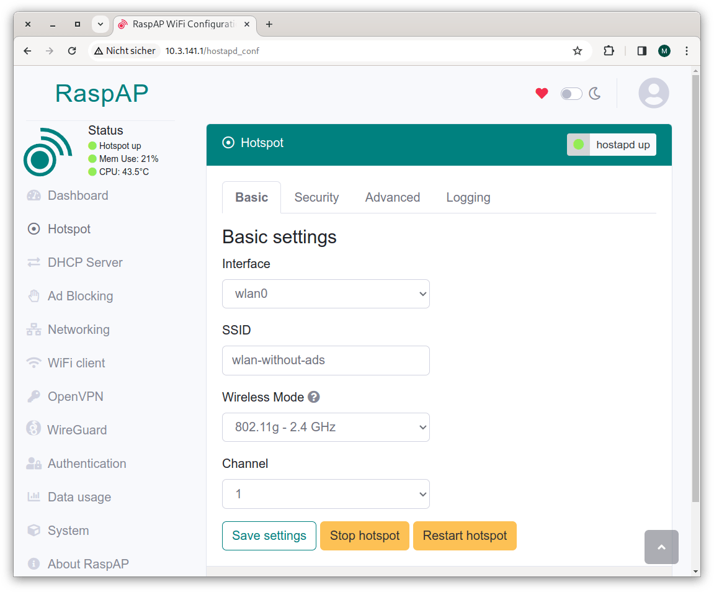
Task: Open the Chrome three-dot menu
Action: click(x=687, y=51)
